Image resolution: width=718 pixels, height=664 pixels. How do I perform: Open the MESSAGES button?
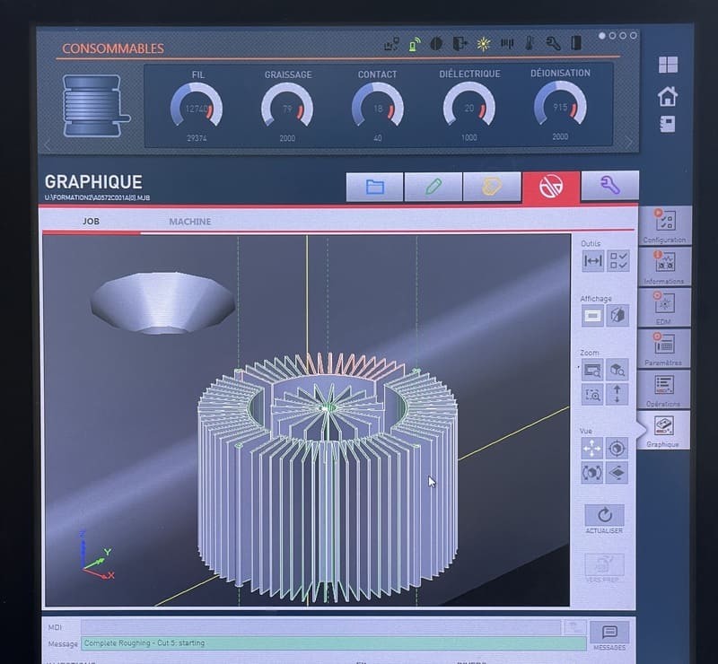point(609,635)
